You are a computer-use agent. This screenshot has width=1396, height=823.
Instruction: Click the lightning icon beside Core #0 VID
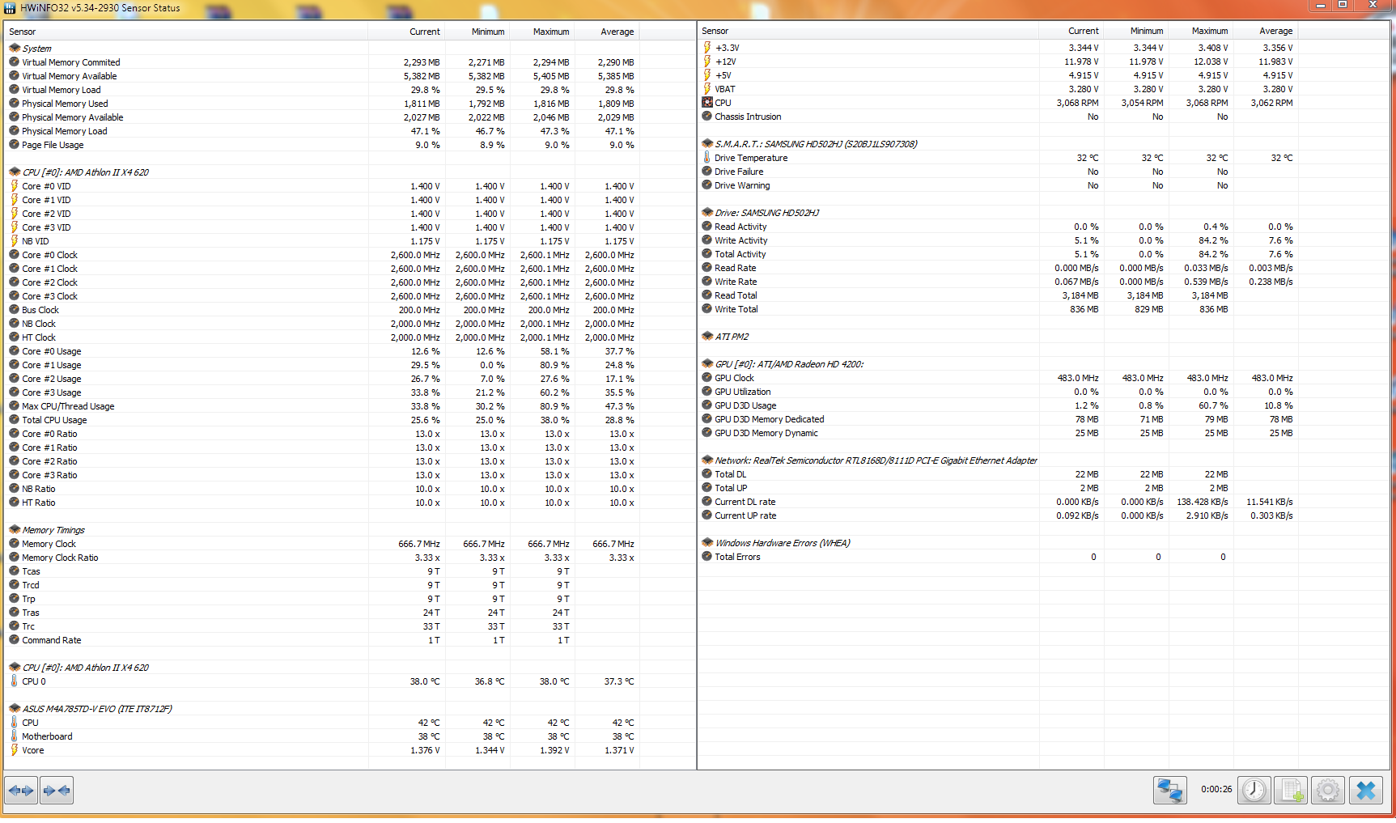point(15,186)
